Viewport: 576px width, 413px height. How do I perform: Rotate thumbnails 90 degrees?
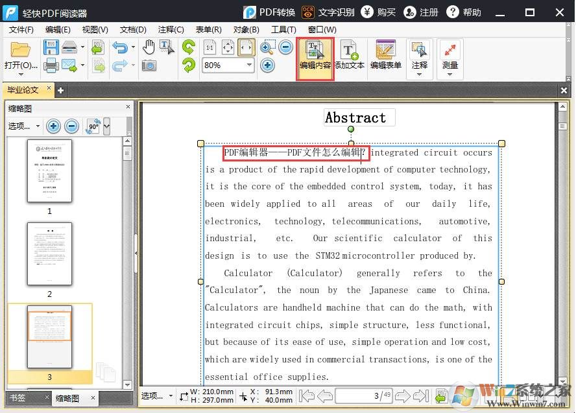pyautogui.click(x=93, y=126)
